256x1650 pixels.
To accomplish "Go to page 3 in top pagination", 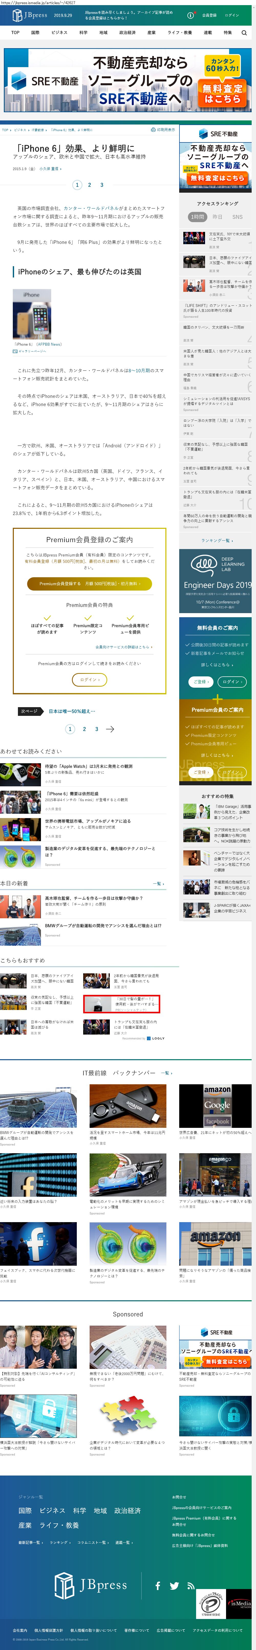I will [x=102, y=185].
